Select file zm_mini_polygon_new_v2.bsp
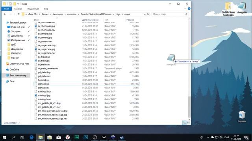The image size is (252, 141). pos(52,111)
